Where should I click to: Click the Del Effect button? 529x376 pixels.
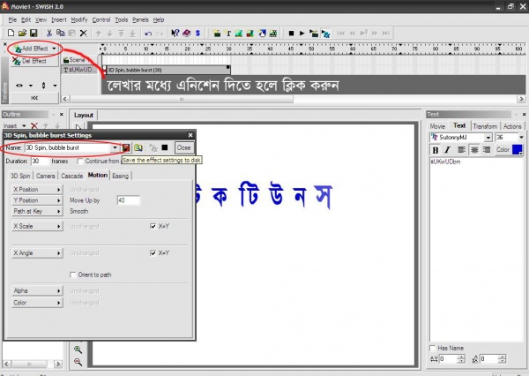pos(34,61)
